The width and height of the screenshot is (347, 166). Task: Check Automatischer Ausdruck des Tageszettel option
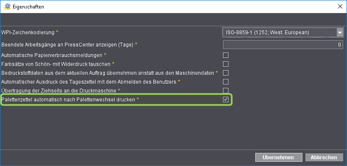point(226,82)
